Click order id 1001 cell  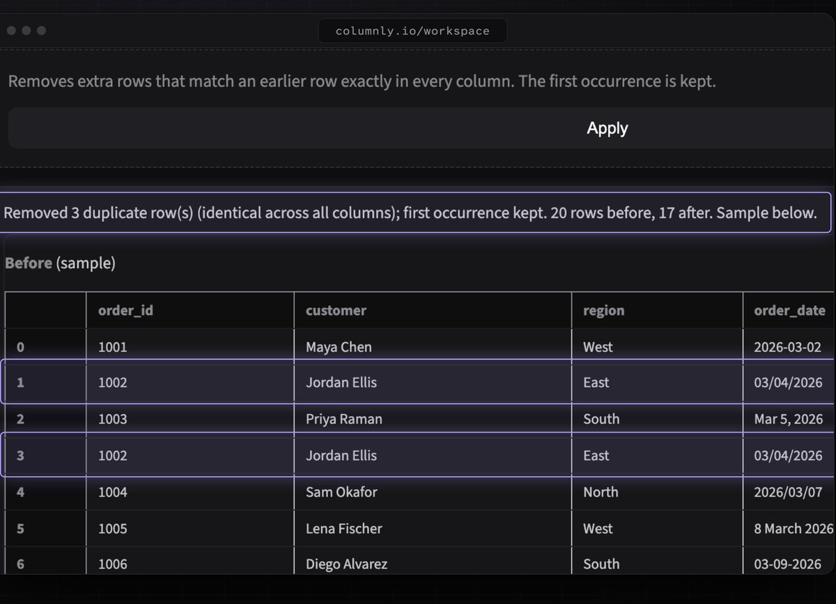pyautogui.click(x=190, y=347)
